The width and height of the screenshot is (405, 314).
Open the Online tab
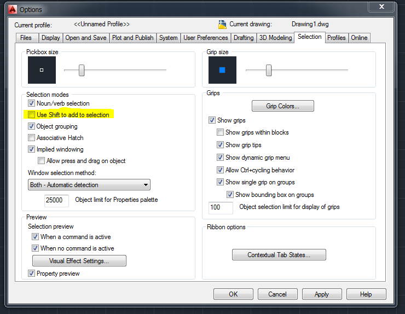[x=359, y=38]
